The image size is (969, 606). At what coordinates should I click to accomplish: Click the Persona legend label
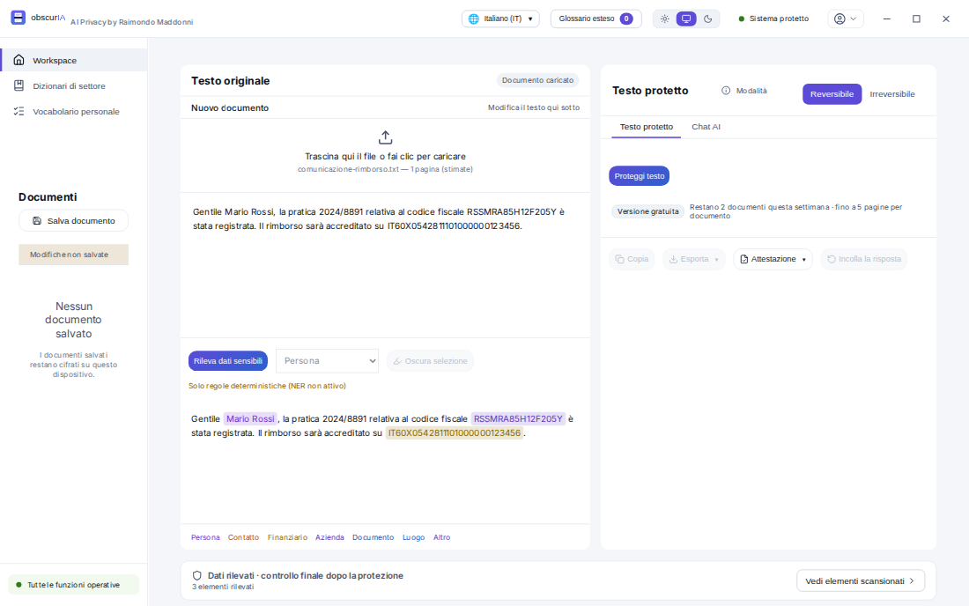pyautogui.click(x=205, y=537)
